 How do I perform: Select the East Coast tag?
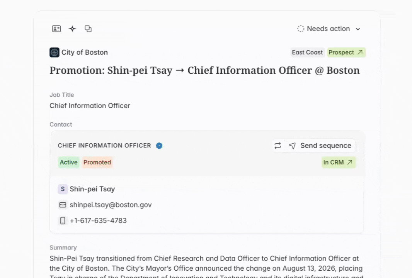tap(307, 52)
